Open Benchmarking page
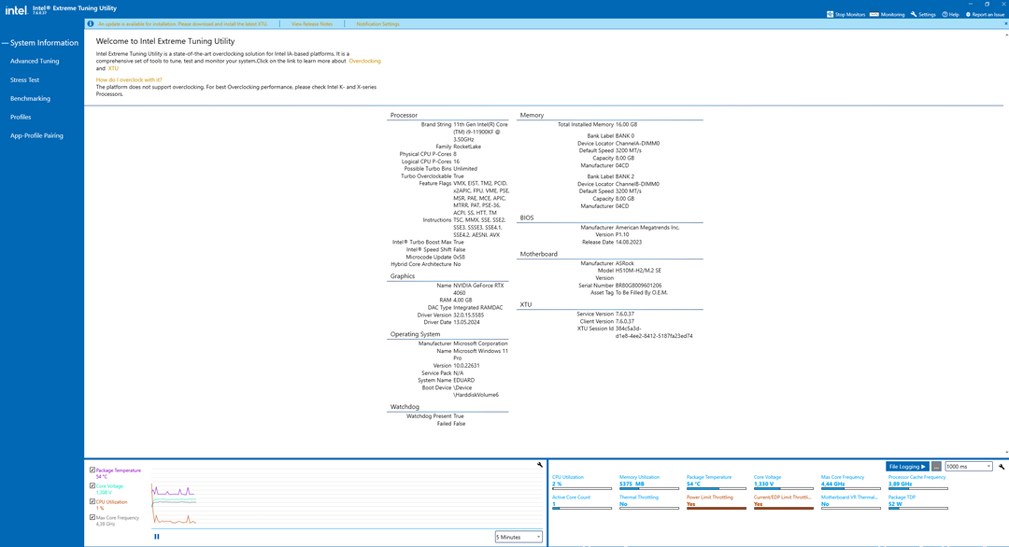Screen dimensions: 1009x547 [x=30, y=98]
